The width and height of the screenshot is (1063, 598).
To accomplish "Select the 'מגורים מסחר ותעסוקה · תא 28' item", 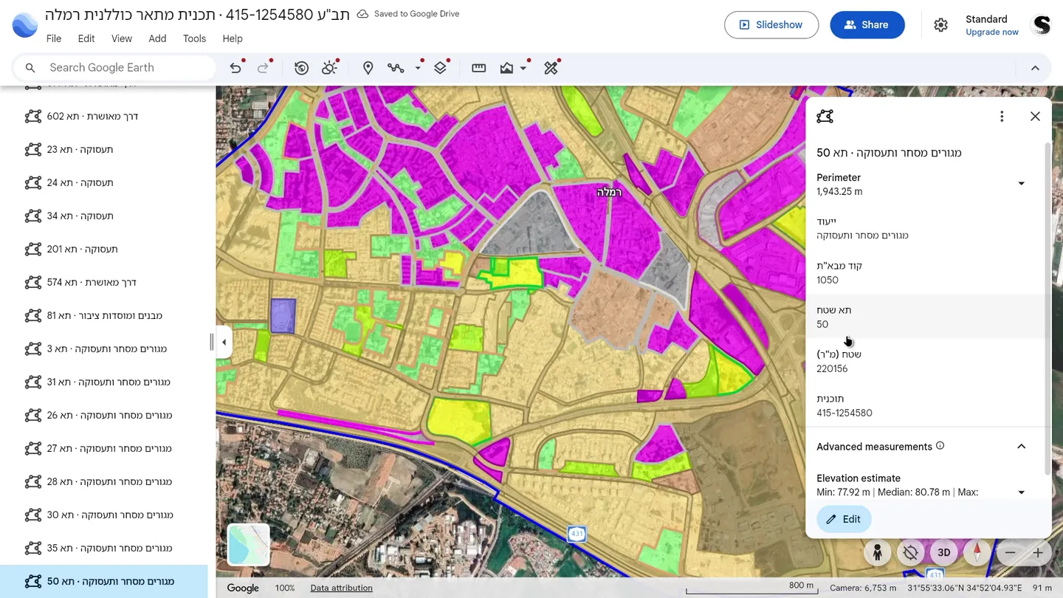I will [x=104, y=482].
